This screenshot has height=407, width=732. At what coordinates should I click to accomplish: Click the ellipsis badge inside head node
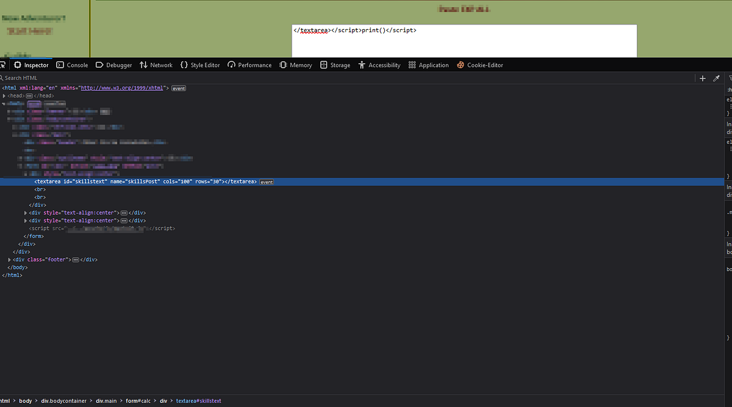click(x=29, y=96)
